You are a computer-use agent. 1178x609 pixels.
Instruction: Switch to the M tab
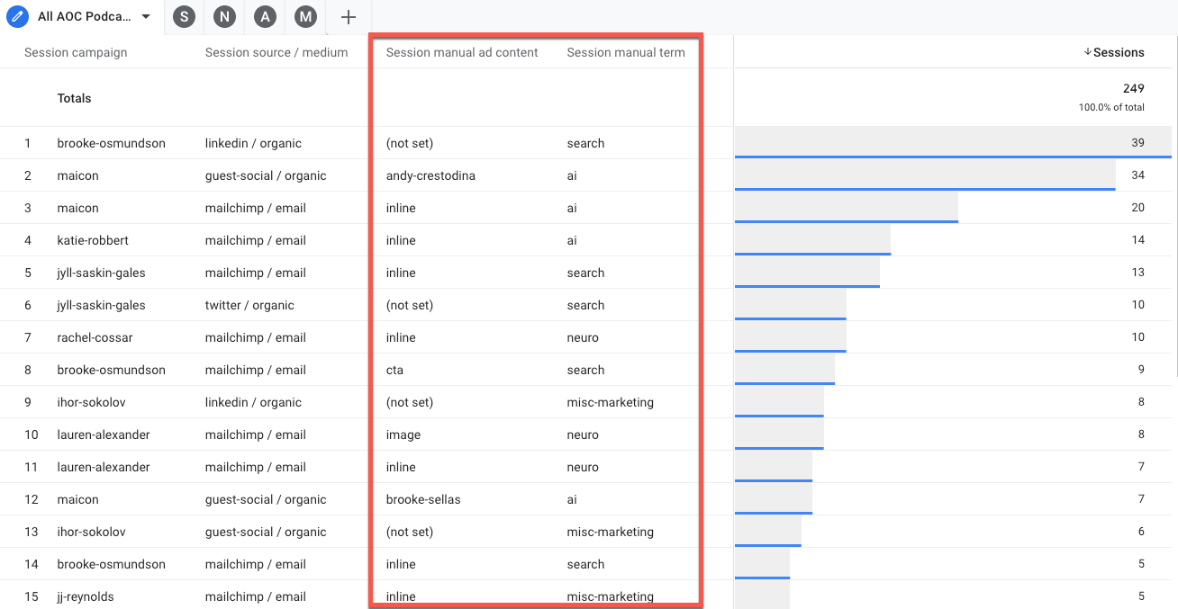(306, 17)
